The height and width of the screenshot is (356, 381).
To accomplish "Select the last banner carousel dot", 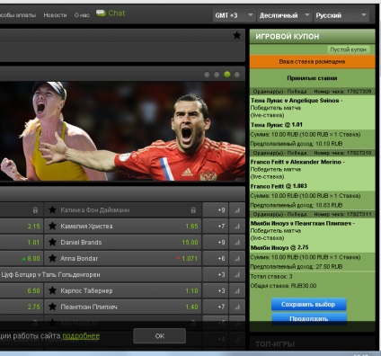I will pos(237,75).
